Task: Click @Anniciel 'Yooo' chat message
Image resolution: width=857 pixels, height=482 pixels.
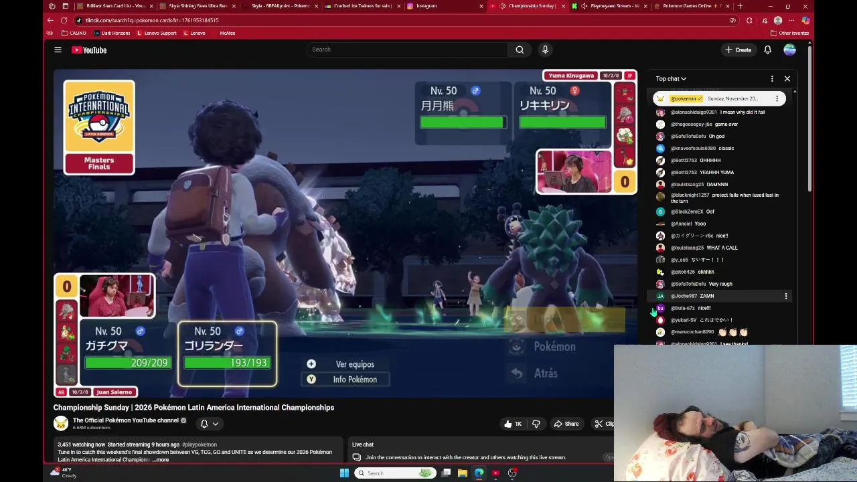Action: [688, 224]
